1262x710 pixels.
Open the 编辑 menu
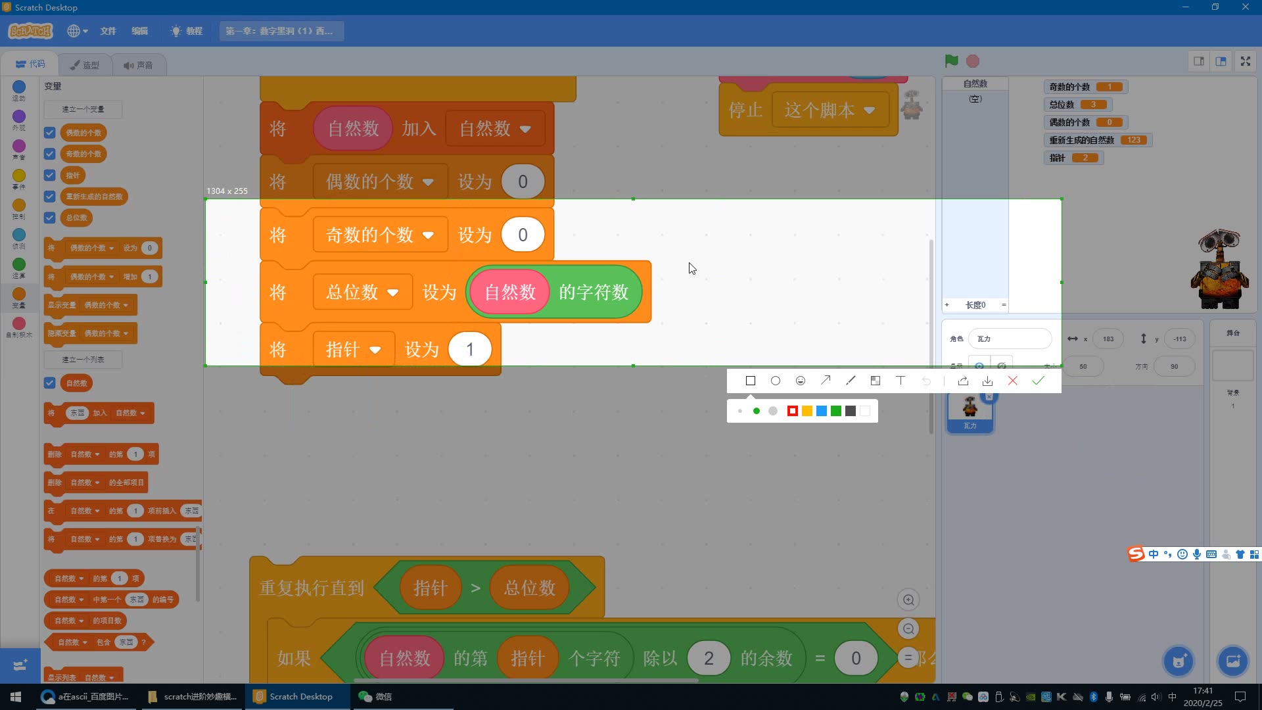[139, 31]
